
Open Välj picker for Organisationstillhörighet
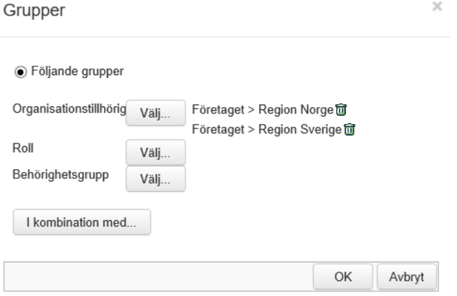(156, 113)
